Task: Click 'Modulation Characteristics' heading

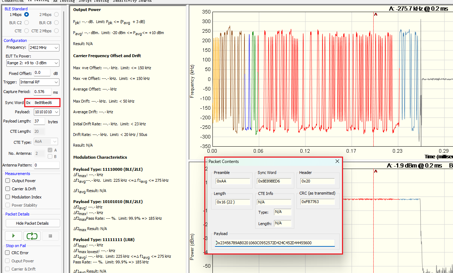Action: click(x=100, y=157)
